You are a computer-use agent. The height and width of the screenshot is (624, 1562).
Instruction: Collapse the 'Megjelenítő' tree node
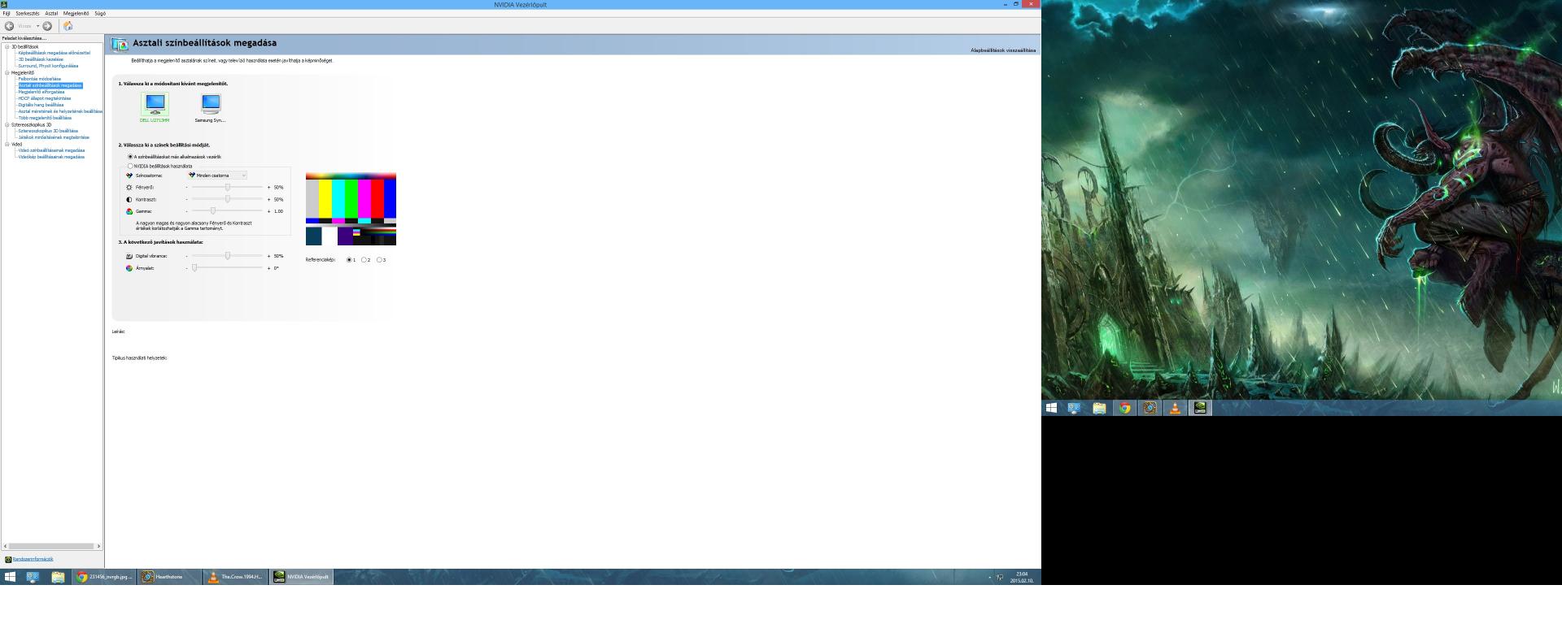(x=7, y=72)
